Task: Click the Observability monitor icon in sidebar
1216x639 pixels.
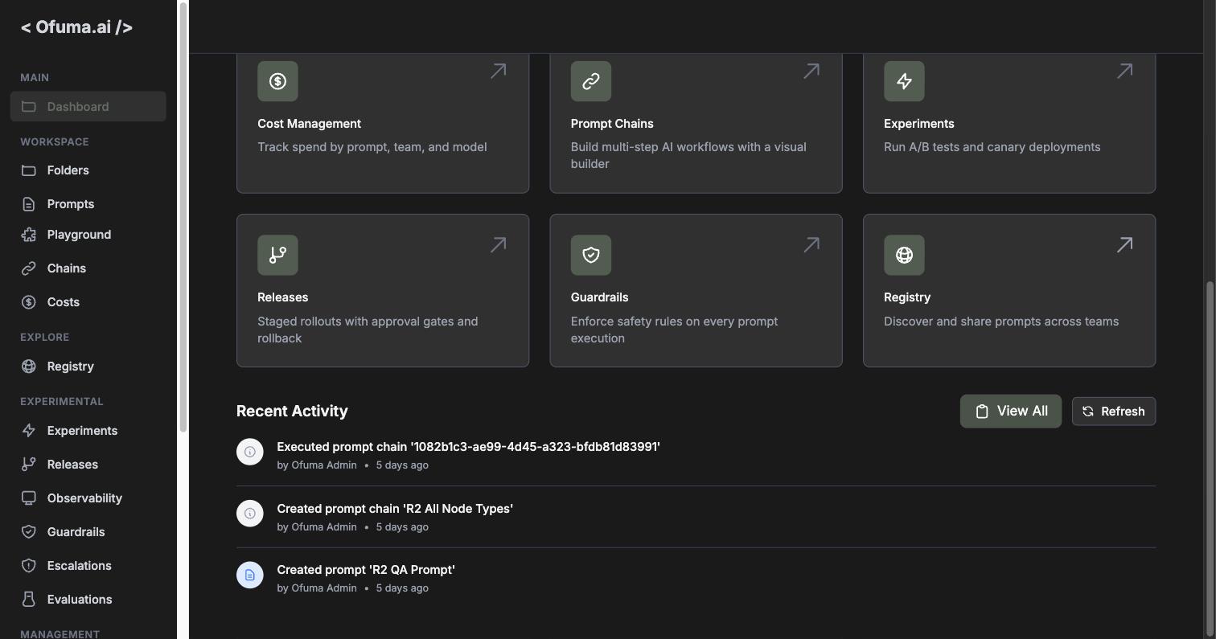Action: tap(29, 498)
